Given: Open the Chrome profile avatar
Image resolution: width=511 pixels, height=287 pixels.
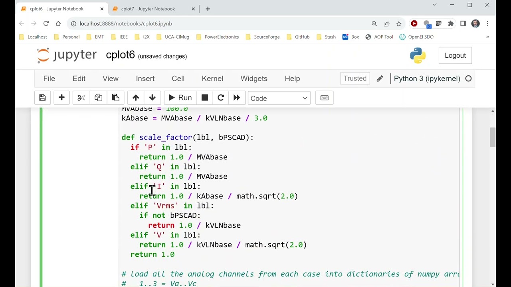Looking at the screenshot, I should [475, 24].
